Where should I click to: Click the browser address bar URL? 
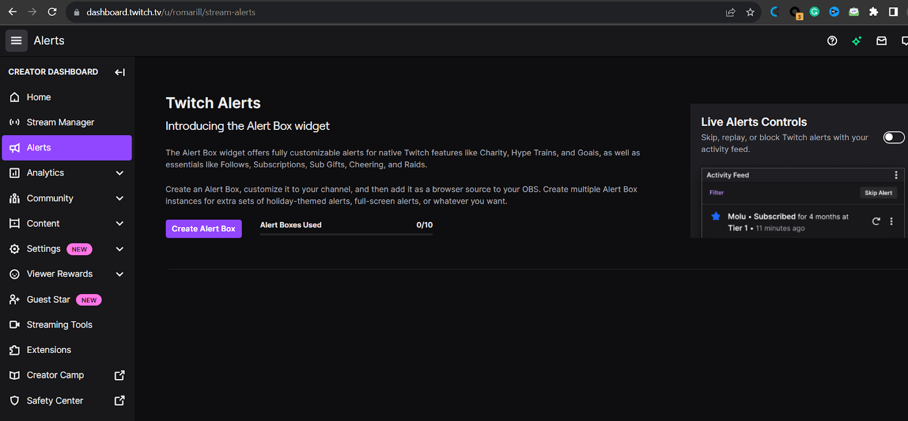point(171,12)
